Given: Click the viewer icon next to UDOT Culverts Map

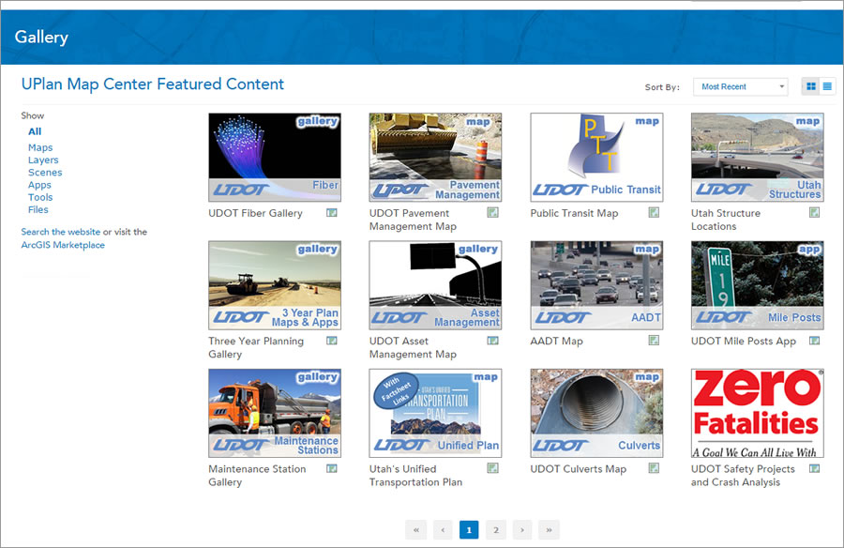Looking at the screenshot, I should pos(653,468).
